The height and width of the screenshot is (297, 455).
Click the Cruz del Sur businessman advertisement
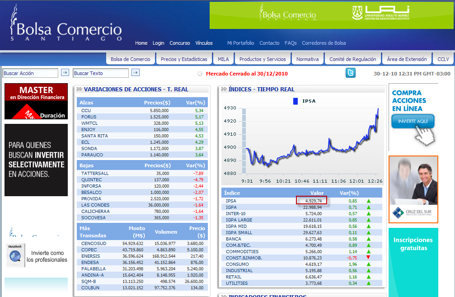pos(413,189)
